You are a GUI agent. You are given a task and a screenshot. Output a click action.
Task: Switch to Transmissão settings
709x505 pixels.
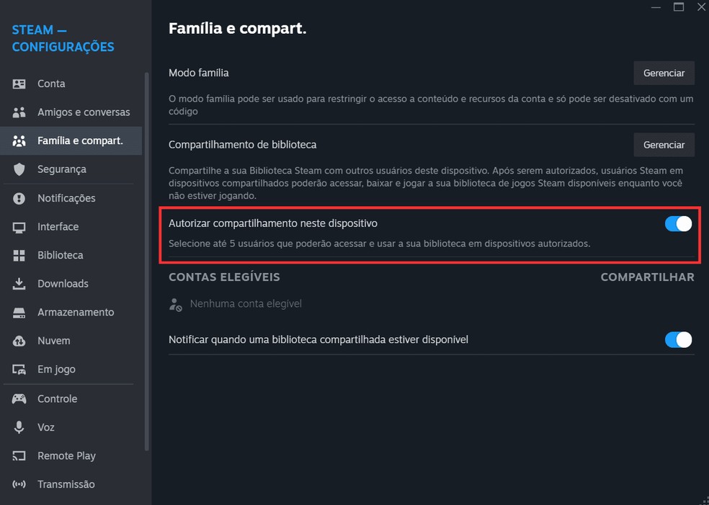[66, 485]
